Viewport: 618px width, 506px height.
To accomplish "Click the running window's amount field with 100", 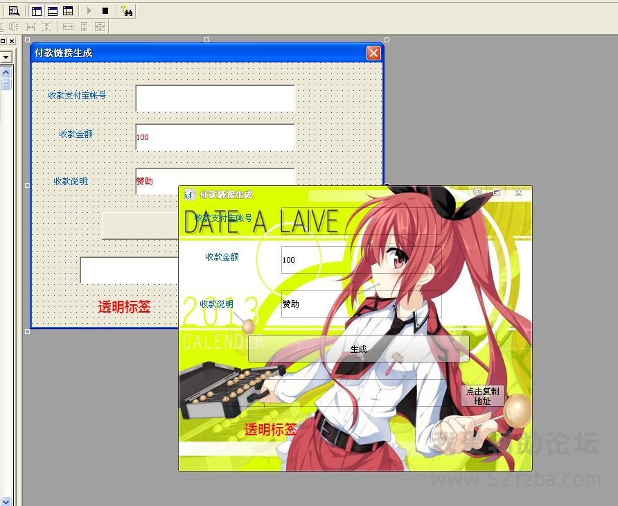I will tap(361, 259).
